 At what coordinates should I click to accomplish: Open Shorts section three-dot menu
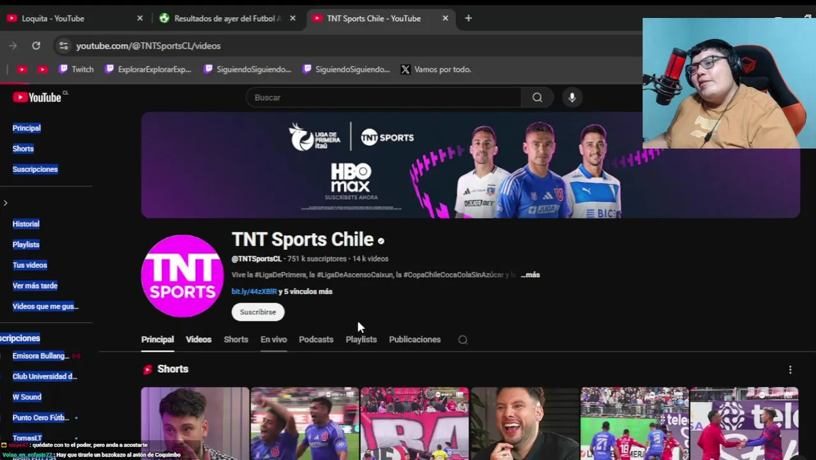click(790, 369)
